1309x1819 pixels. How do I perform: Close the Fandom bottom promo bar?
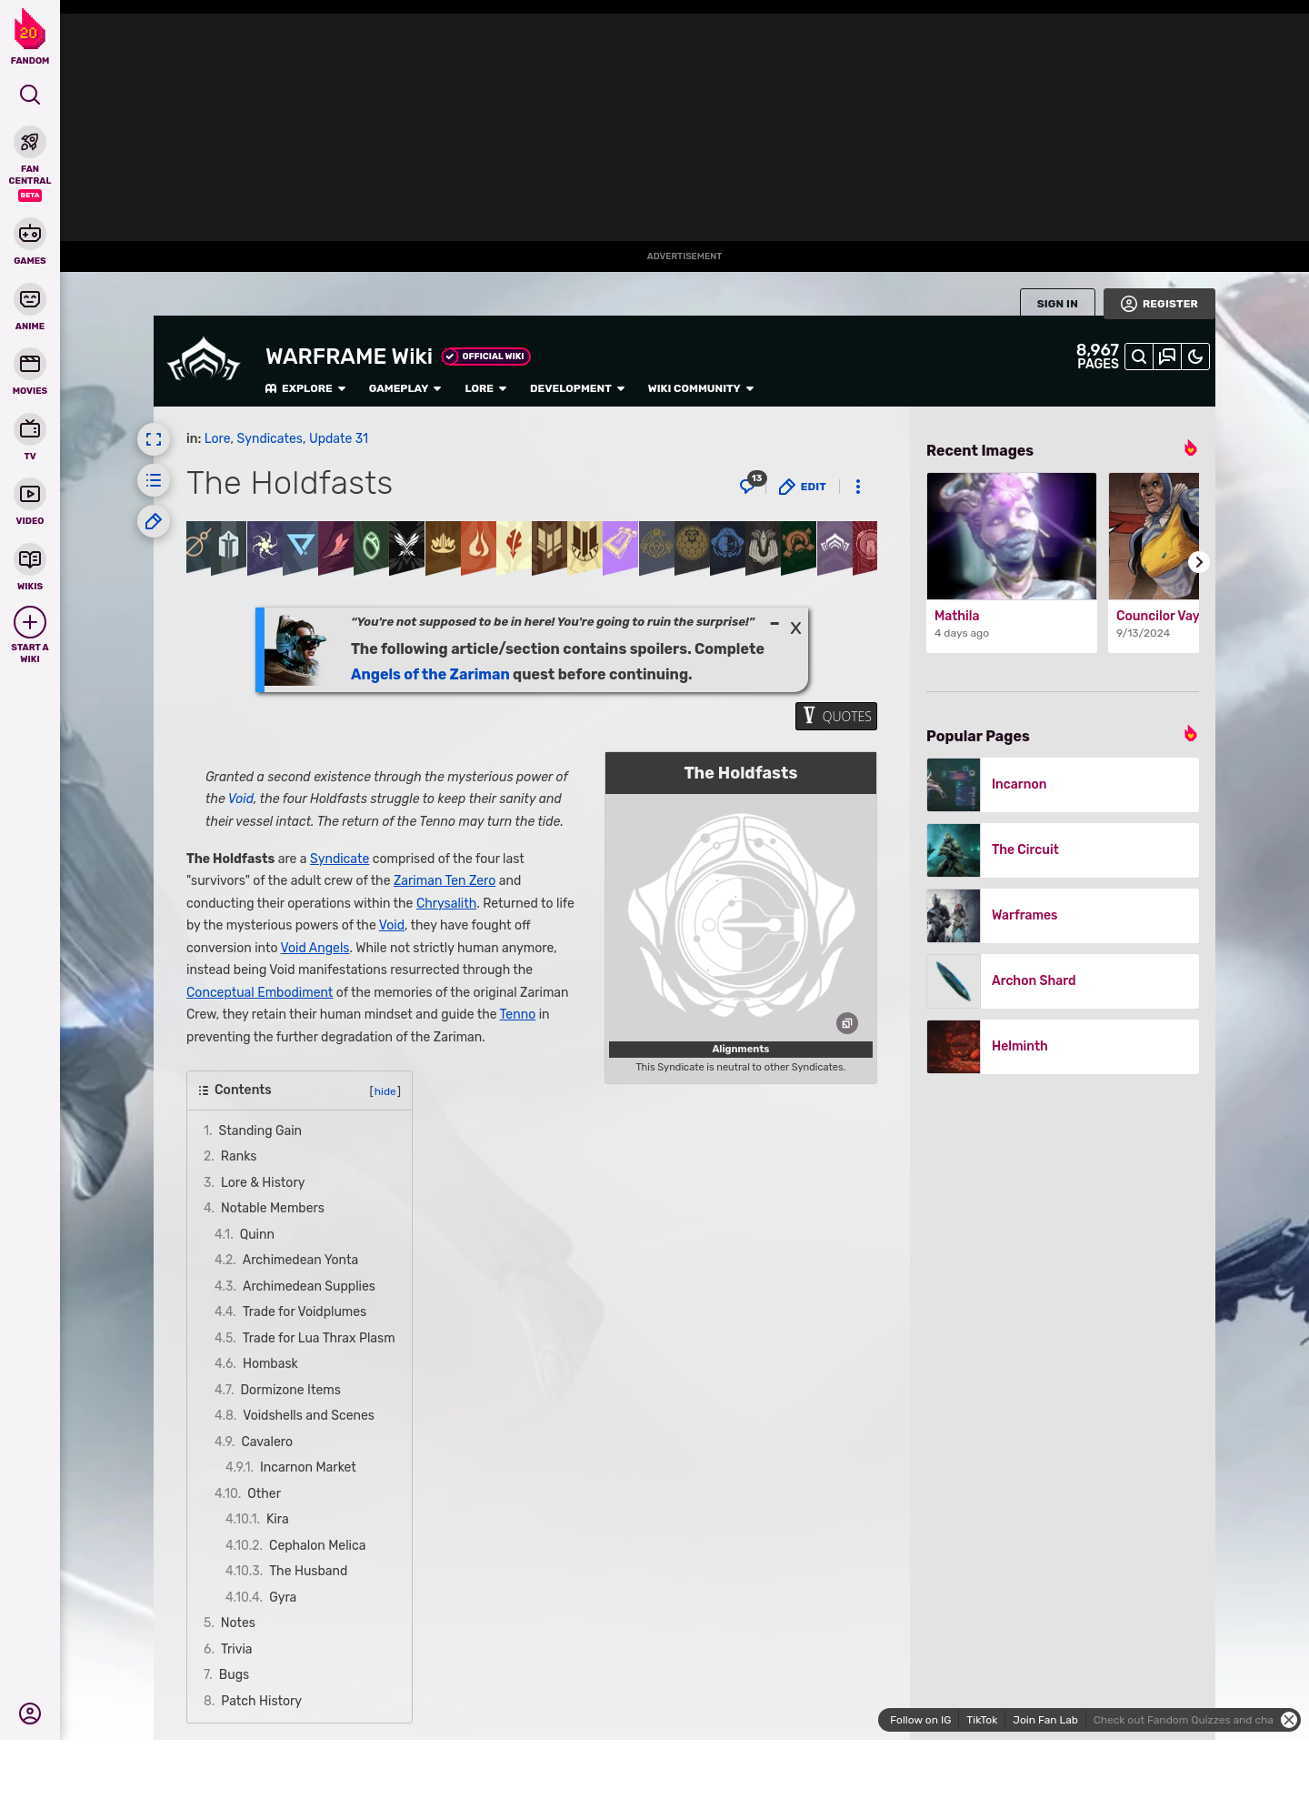pyautogui.click(x=1289, y=1720)
